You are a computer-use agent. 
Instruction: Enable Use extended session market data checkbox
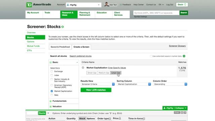pos(151,56)
